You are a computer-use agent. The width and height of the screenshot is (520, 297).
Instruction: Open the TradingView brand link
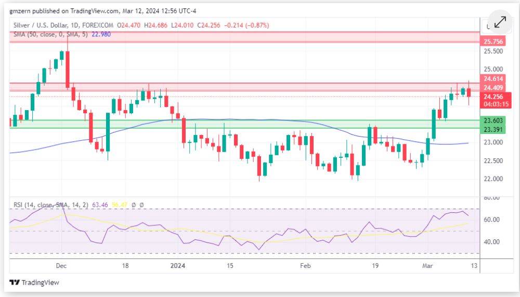34,282
